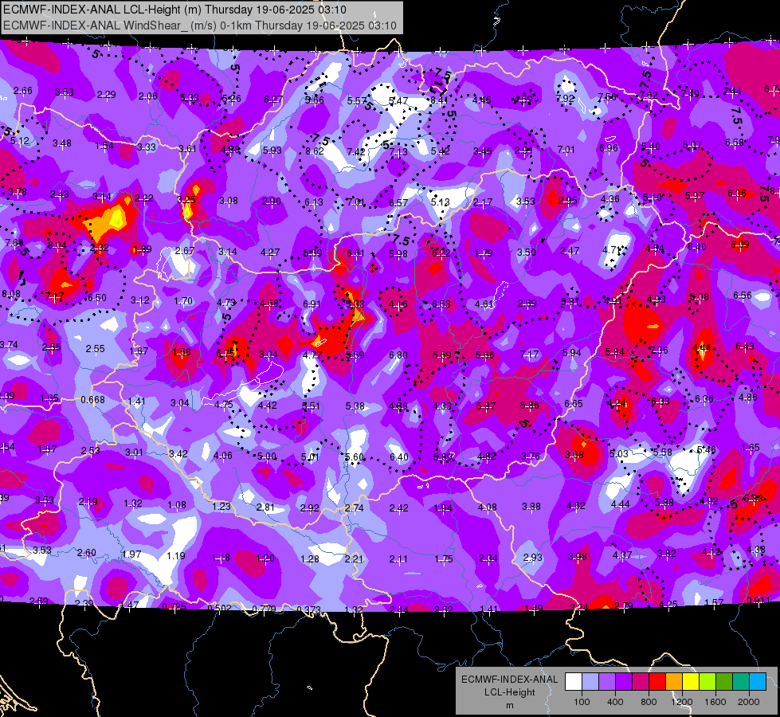Click the white swatch in the legend
This screenshot has width=780, height=717.
click(574, 682)
